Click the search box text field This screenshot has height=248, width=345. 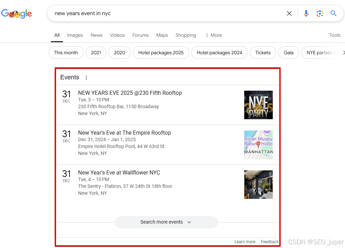tap(167, 13)
